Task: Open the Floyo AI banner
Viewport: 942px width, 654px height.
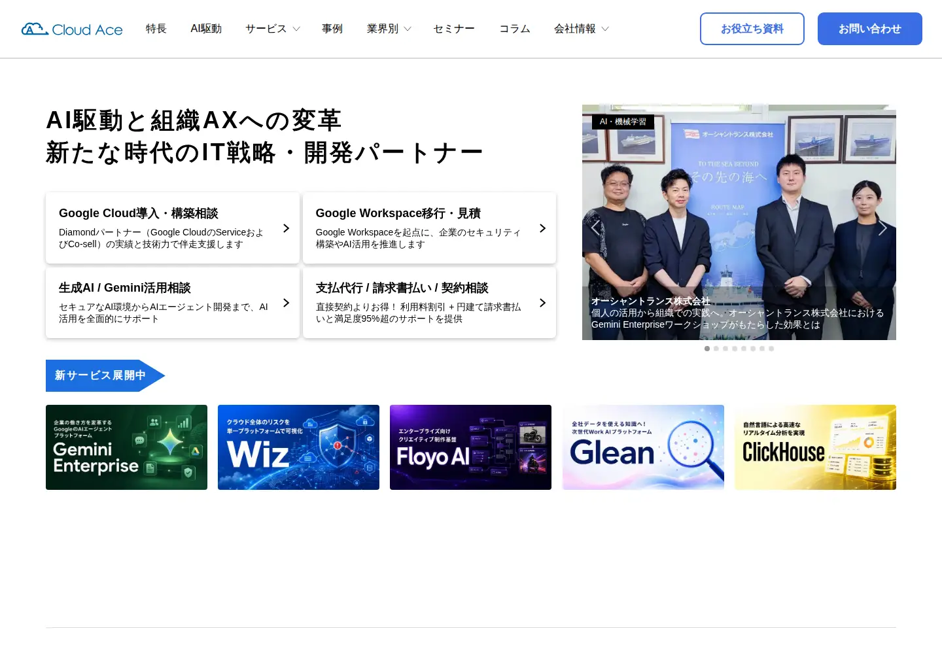Action: pos(470,447)
